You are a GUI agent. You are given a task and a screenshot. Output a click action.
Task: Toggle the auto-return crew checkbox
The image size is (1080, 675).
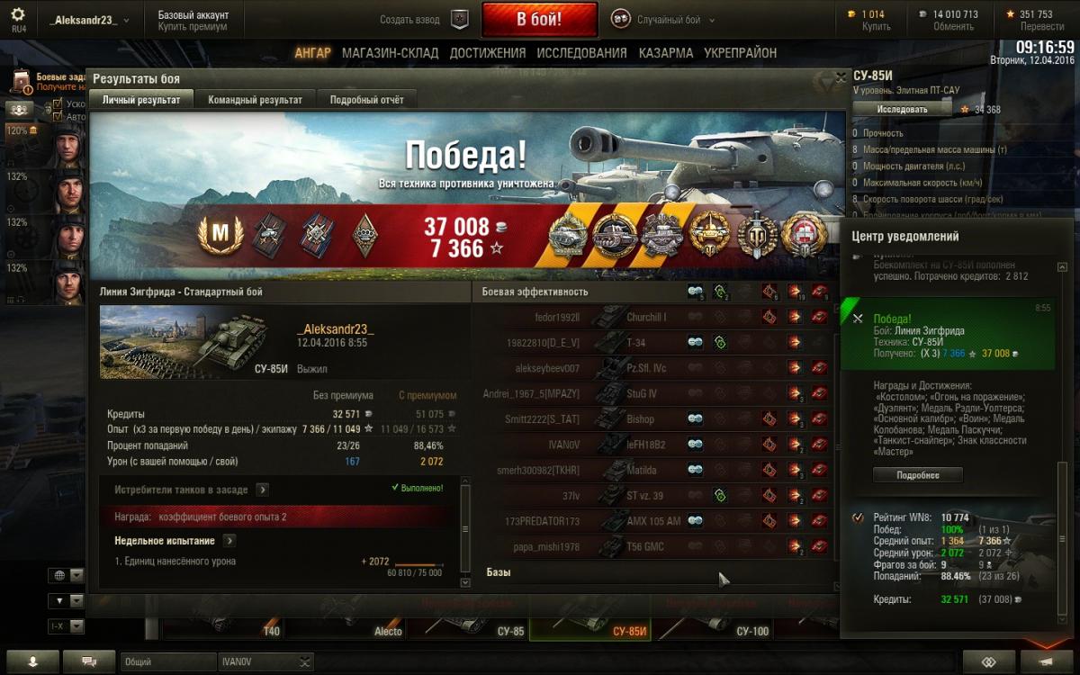click(x=58, y=117)
